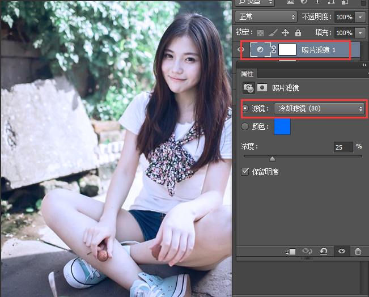The image size is (369, 297).
Task: Click the blue filter color swatch
Action: point(282,126)
